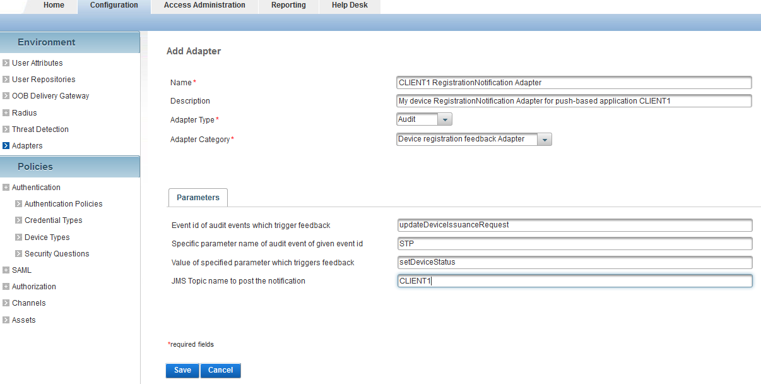
Task: Open Authentication Policies in the sidebar
Action: (x=63, y=204)
